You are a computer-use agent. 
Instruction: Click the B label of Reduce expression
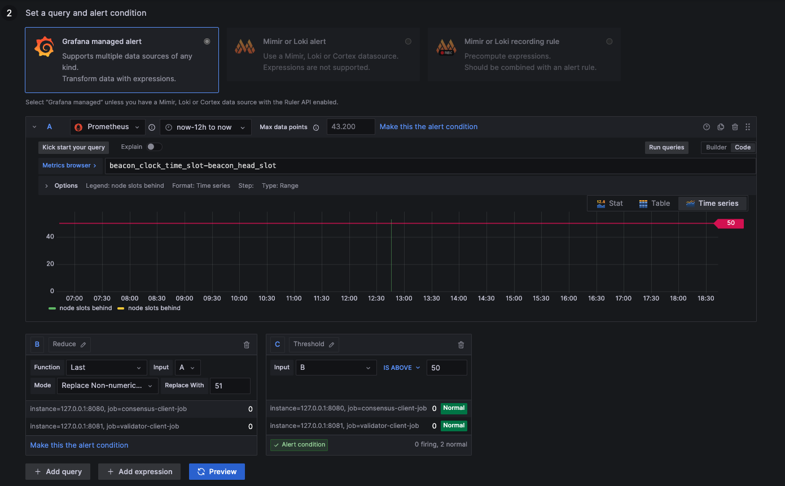click(x=37, y=344)
